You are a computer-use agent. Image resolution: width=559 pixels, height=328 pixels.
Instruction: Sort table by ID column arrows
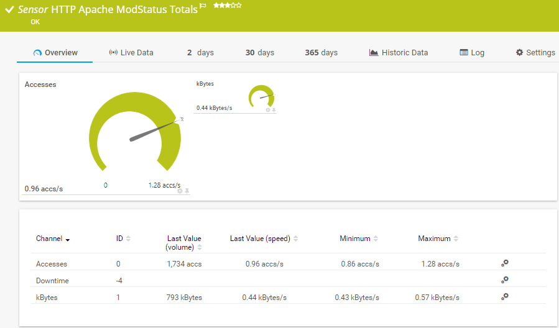(x=128, y=239)
